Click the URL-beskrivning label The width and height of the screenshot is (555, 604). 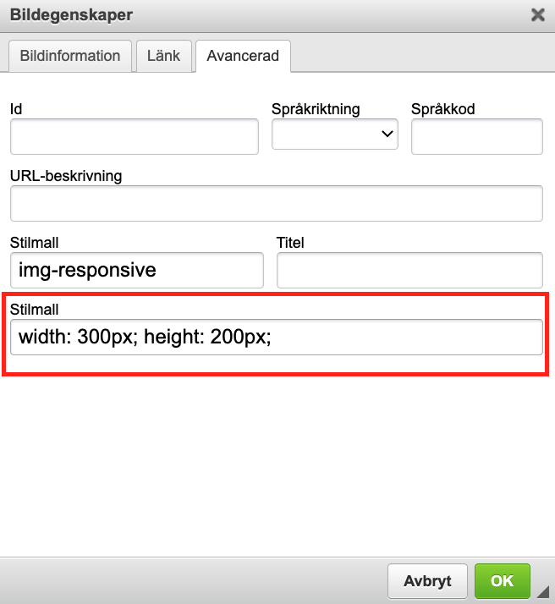point(66,176)
